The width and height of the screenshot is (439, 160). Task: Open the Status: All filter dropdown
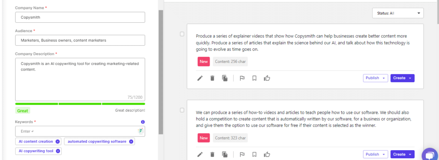pyautogui.click(x=398, y=13)
